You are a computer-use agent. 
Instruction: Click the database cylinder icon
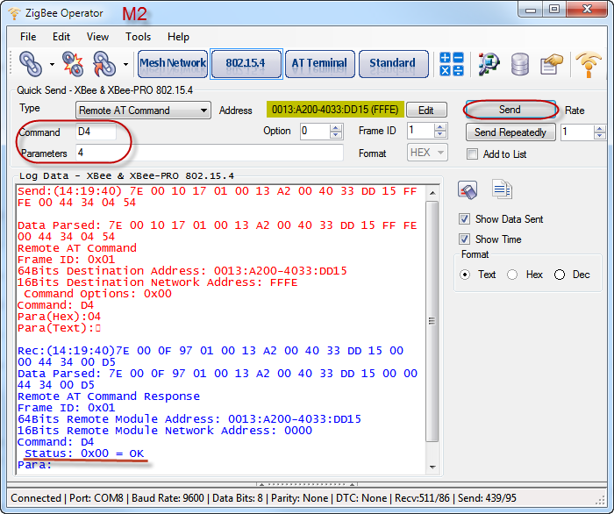[519, 64]
